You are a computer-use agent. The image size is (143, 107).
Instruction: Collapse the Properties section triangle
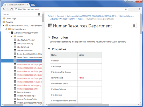pos(49,49)
